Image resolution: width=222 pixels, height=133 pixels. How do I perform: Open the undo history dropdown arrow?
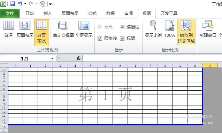click(x=25, y=4)
